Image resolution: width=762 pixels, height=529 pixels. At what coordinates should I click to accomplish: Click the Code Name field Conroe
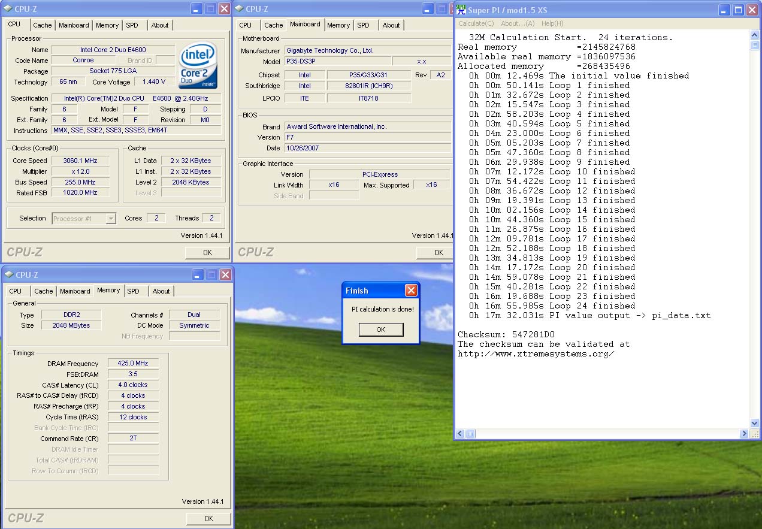click(x=83, y=61)
